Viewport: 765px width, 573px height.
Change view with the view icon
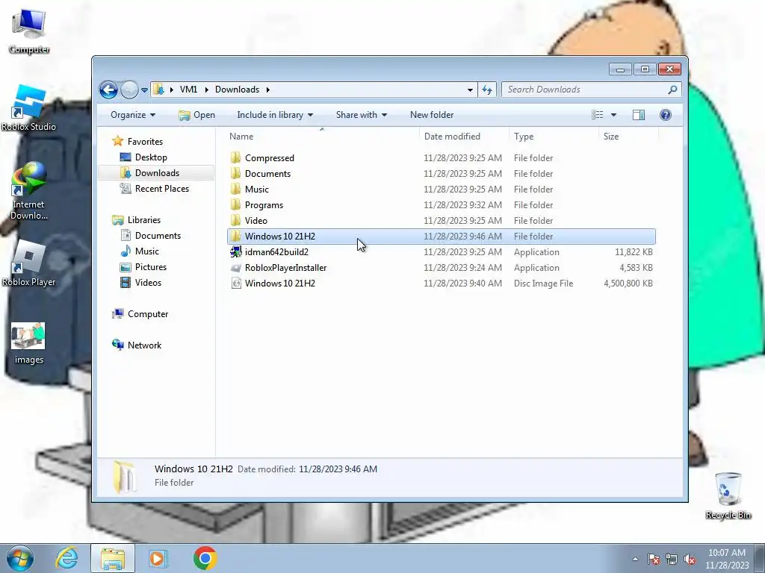coord(598,115)
